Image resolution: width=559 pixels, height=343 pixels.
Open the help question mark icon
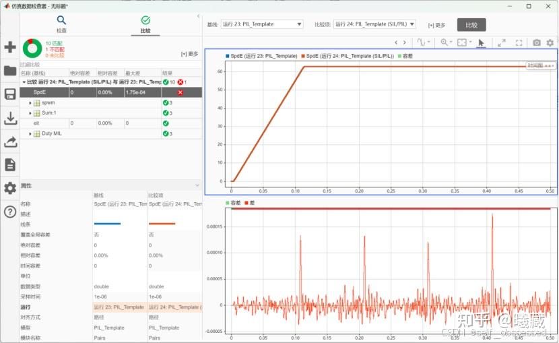(x=10, y=212)
